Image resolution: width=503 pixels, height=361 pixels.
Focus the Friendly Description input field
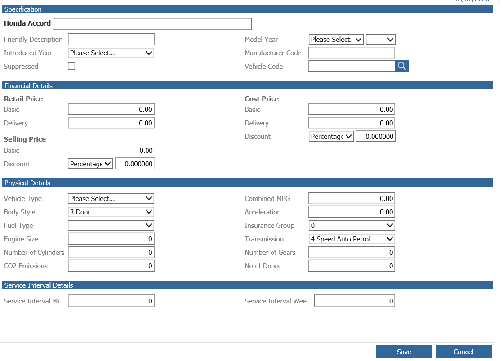tap(111, 40)
